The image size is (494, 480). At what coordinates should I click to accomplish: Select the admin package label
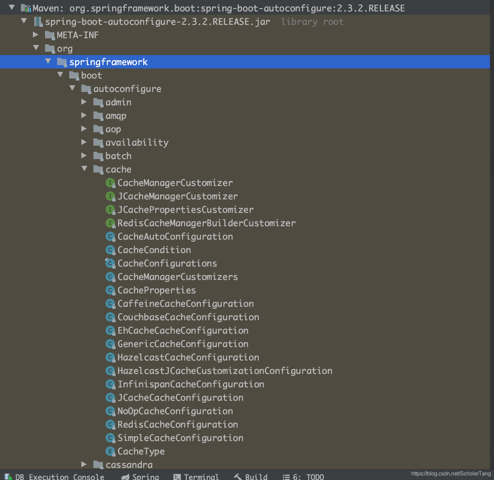pyautogui.click(x=118, y=102)
